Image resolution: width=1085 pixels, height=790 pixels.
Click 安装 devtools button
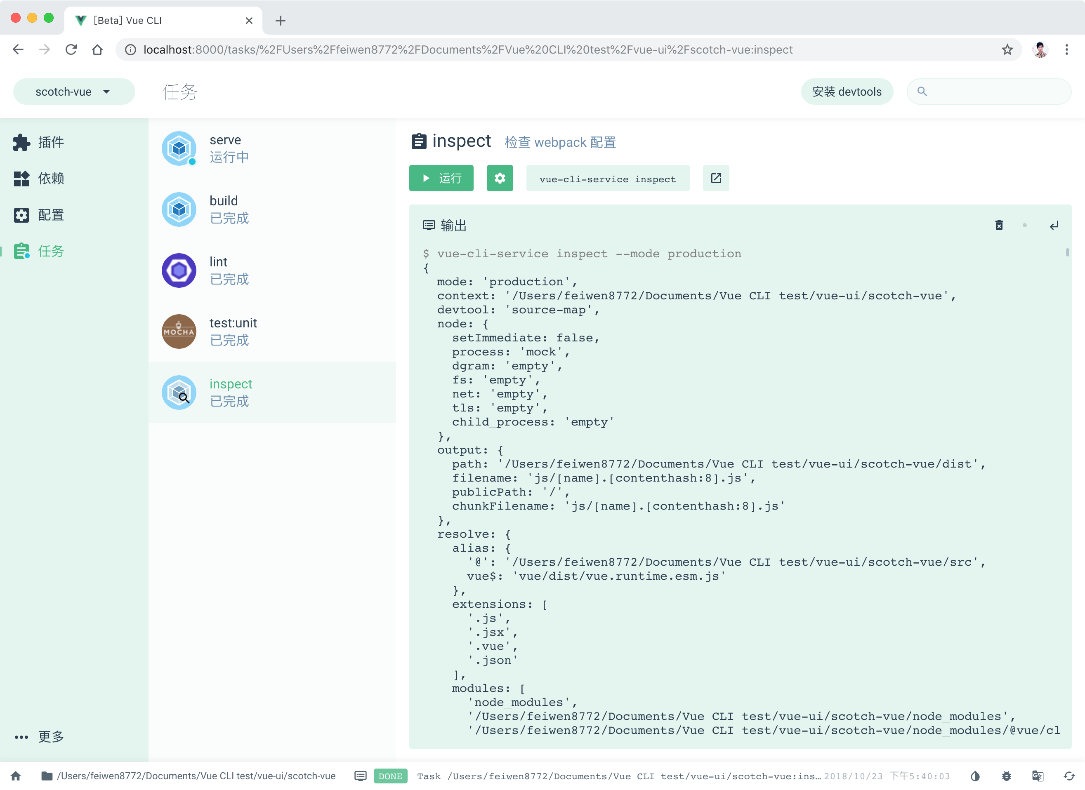pyautogui.click(x=847, y=92)
